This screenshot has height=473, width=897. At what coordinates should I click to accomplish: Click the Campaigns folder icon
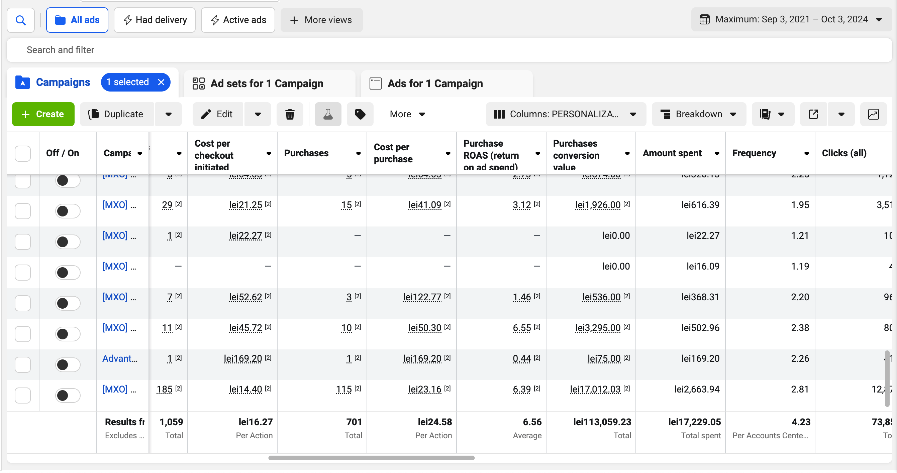[23, 83]
